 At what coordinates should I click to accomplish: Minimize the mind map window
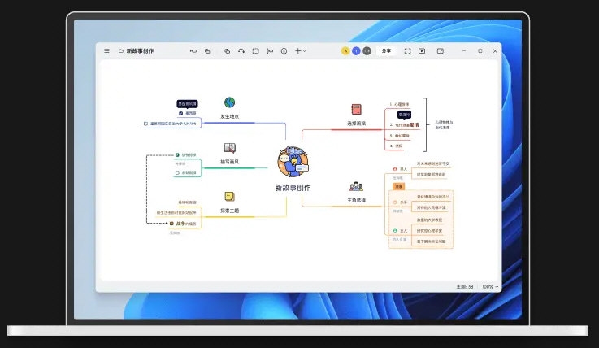tap(464, 50)
